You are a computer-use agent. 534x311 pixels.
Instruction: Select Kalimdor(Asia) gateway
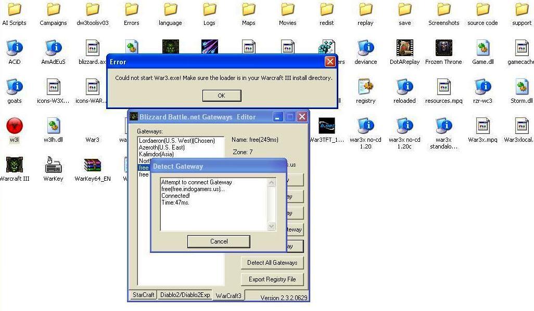(156, 154)
